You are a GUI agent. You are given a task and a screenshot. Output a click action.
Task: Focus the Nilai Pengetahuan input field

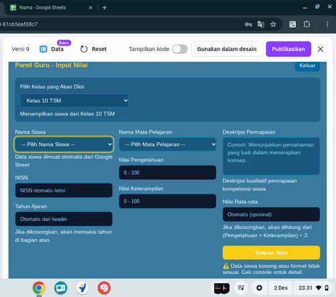[167, 173]
